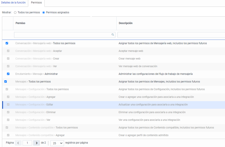Click 'Administrar las configuraciones del flujo' description
The height and width of the screenshot is (147, 225).
156,74
